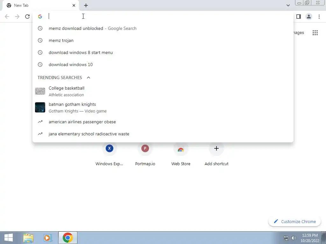The image size is (326, 244).
Task: Click the volume speaker tray icon
Action: point(294,238)
